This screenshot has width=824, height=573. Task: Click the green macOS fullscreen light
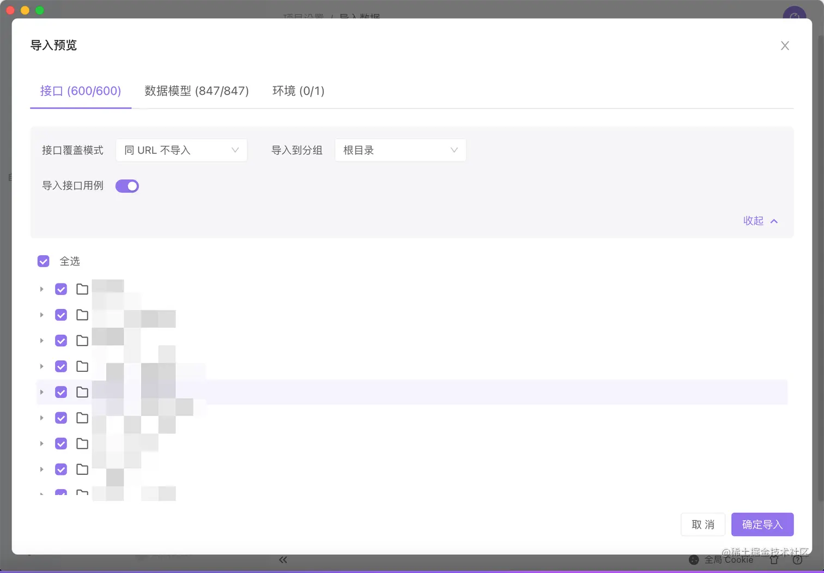tap(39, 10)
